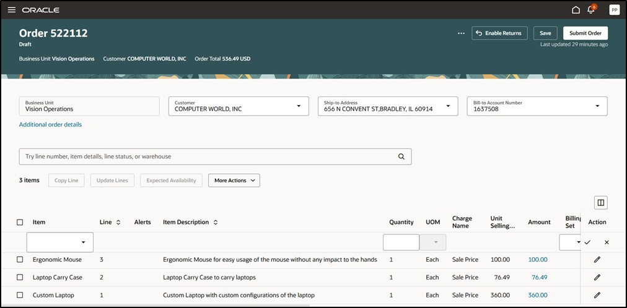The height and width of the screenshot is (308, 627).
Task: Select the Custom Laptop item name
Action: [x=53, y=295]
